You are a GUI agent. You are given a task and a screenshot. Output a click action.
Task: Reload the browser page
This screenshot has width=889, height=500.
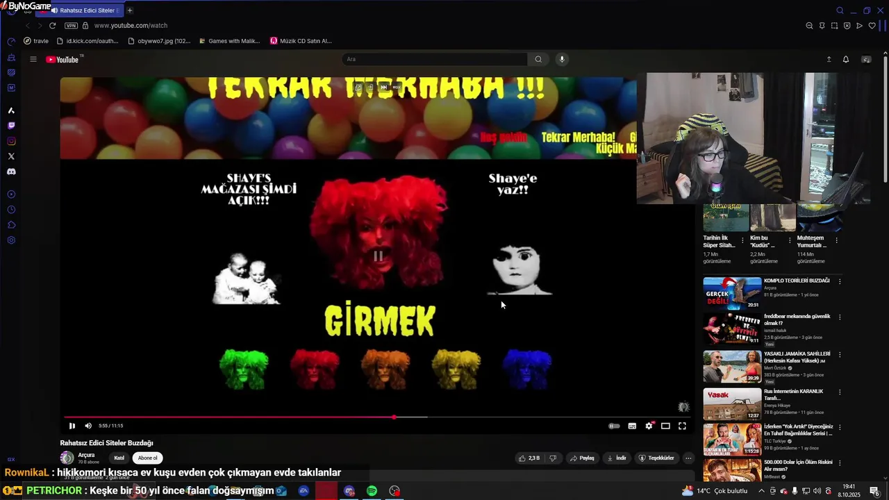click(x=52, y=26)
